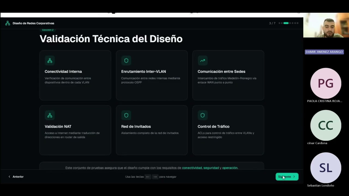The image size is (349, 196).
Task: Click the right arrow key hint icon
Action: [155, 177]
